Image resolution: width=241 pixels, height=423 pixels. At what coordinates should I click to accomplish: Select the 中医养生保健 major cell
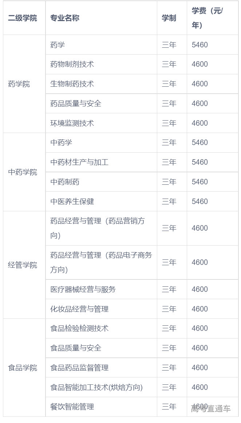point(72,201)
